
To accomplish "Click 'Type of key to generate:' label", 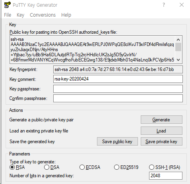I will click(33, 162).
